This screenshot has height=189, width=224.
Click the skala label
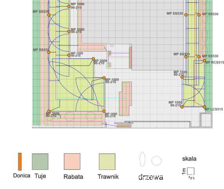189,159
